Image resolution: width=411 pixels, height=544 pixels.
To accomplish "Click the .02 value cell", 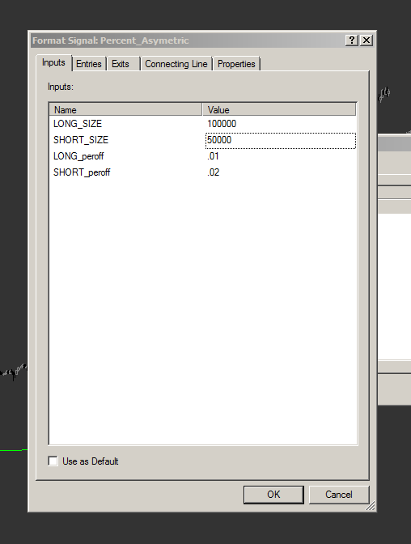I will pos(281,172).
